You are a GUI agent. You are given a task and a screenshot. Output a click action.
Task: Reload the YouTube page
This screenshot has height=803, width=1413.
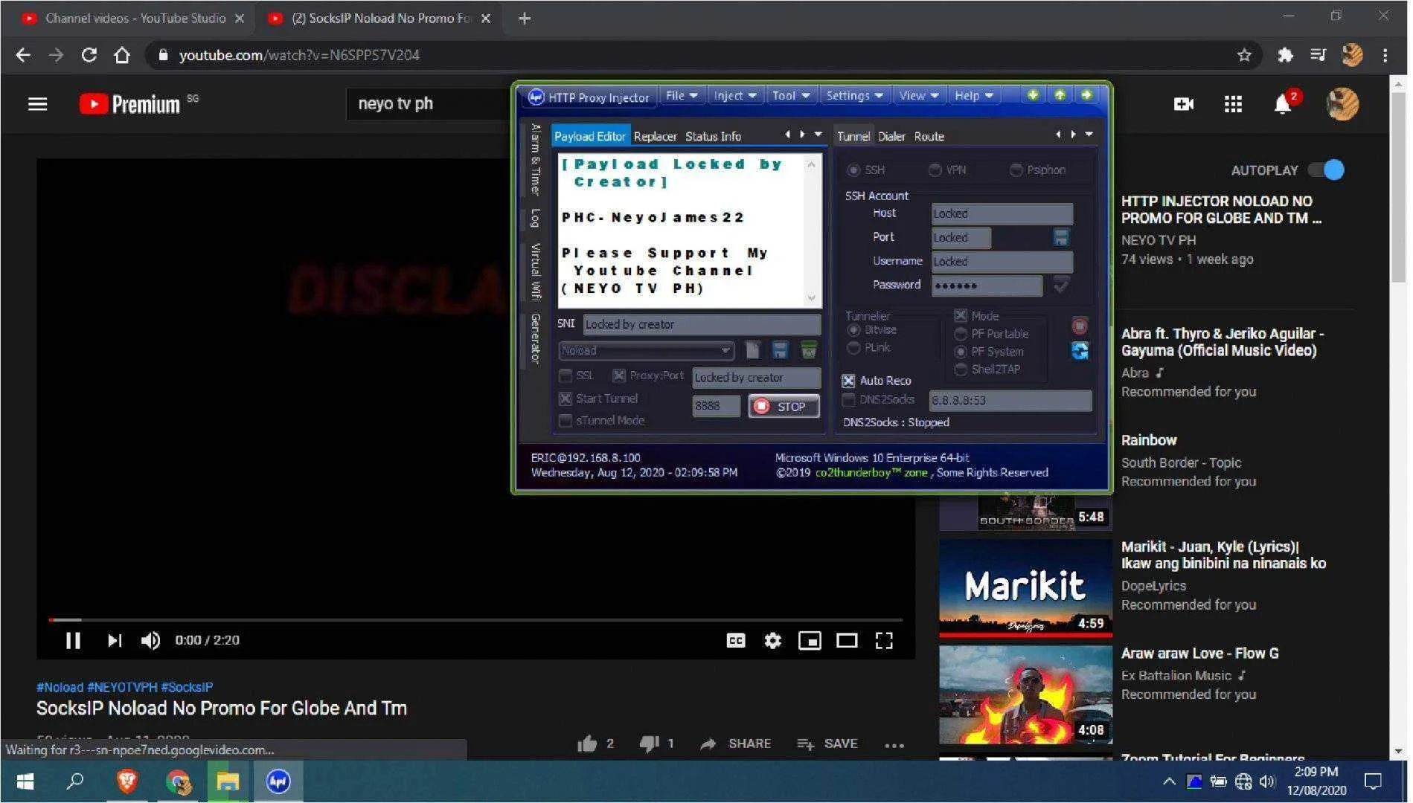pyautogui.click(x=89, y=55)
